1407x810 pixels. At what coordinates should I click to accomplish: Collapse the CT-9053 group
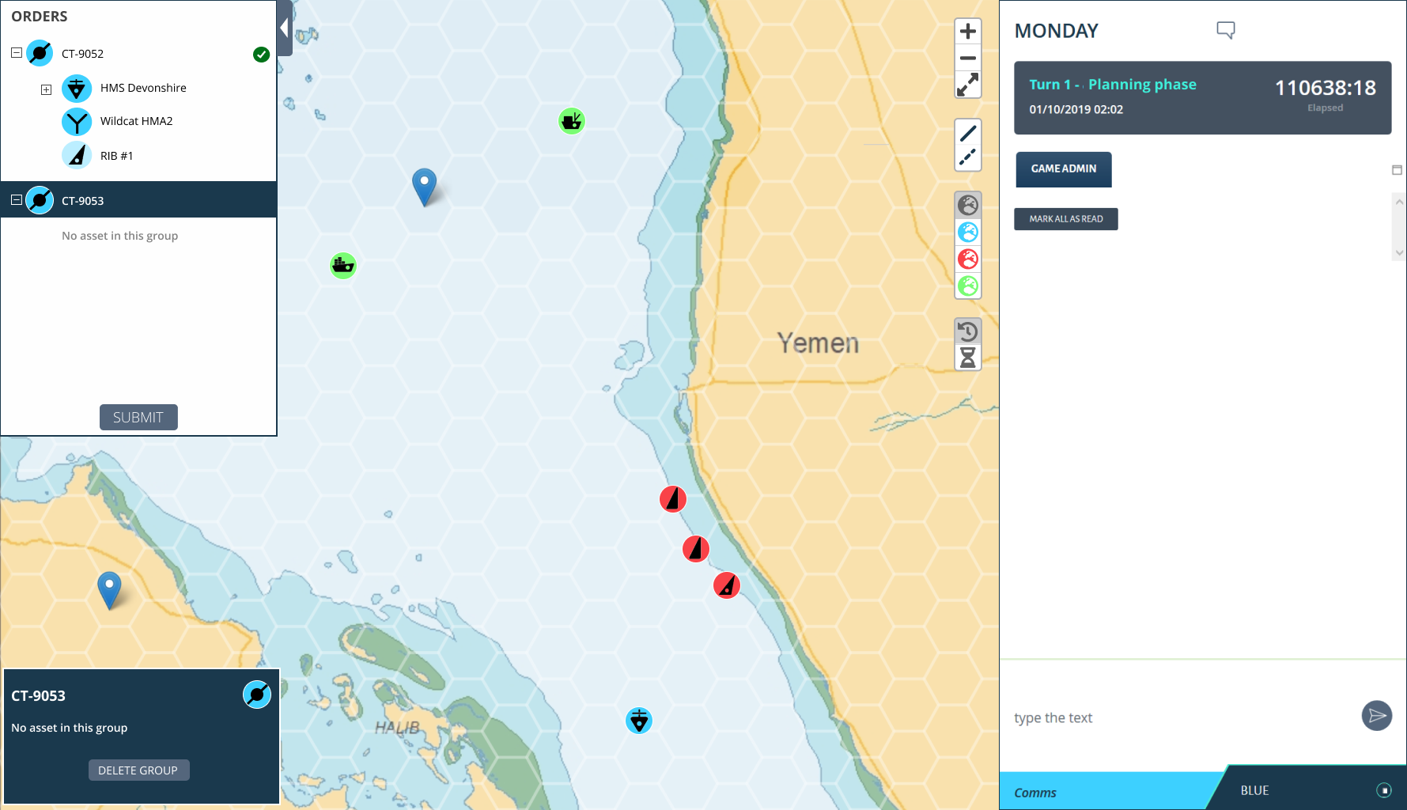point(17,200)
